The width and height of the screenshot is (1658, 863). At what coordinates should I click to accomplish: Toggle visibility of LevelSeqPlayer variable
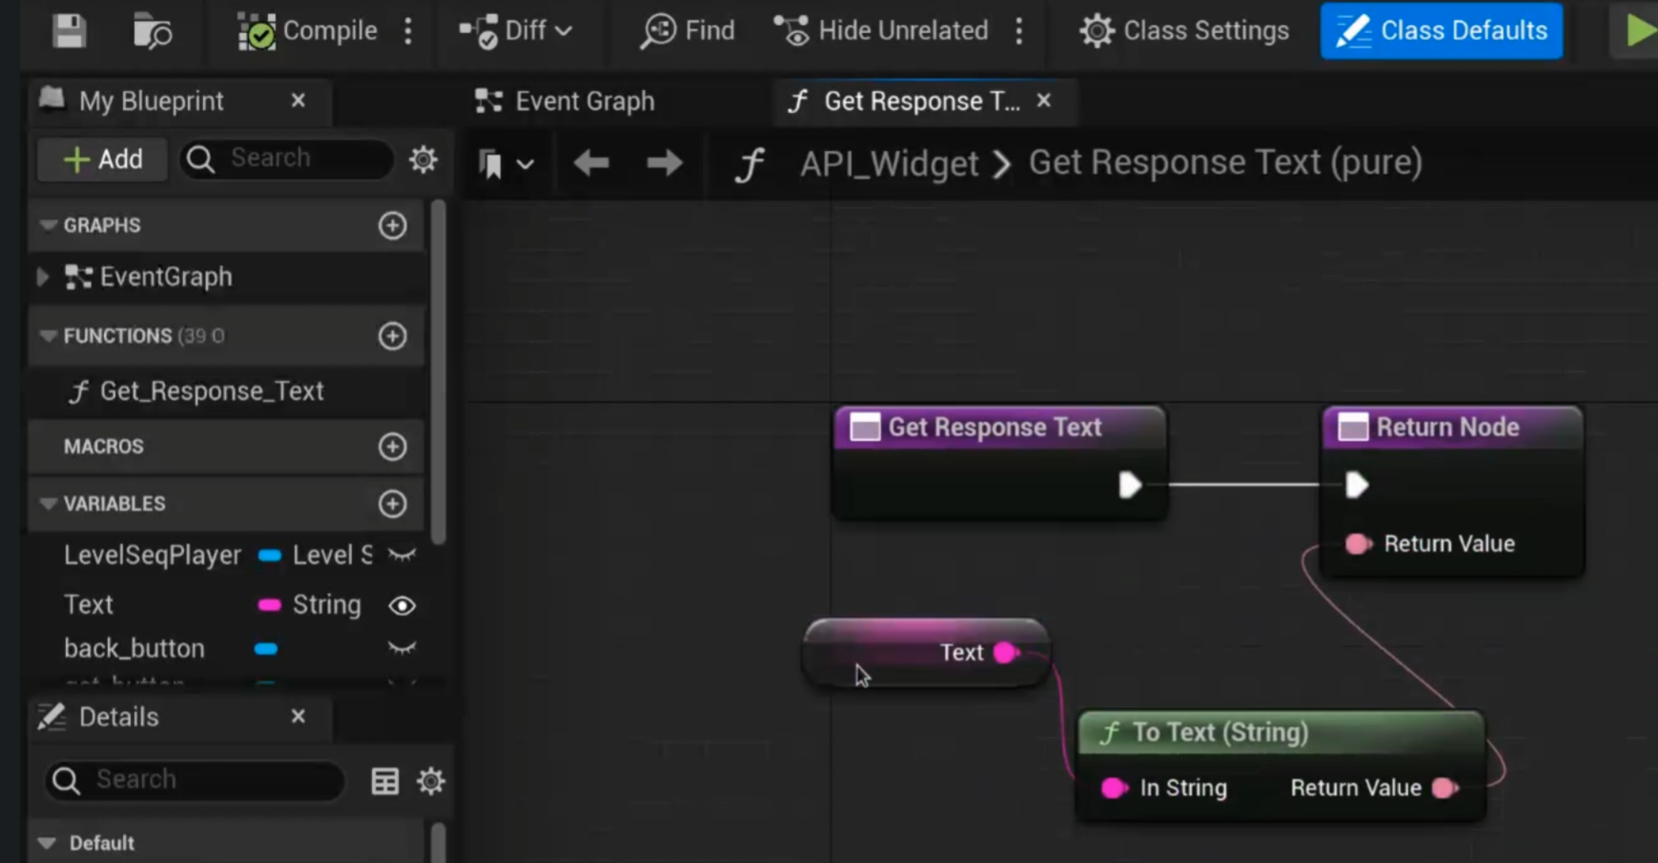coord(402,555)
